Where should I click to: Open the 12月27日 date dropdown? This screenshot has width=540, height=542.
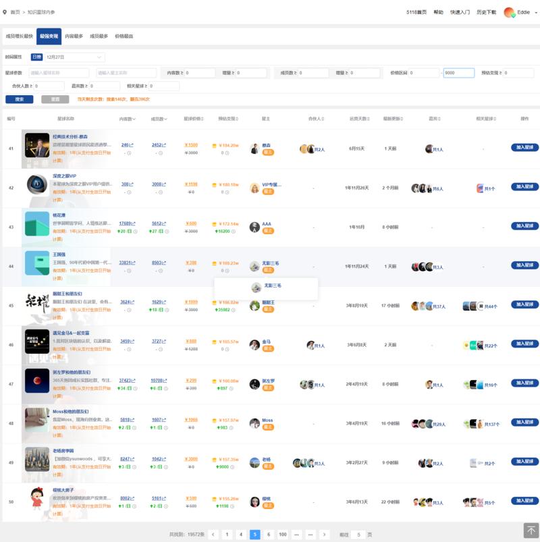[x=74, y=57]
